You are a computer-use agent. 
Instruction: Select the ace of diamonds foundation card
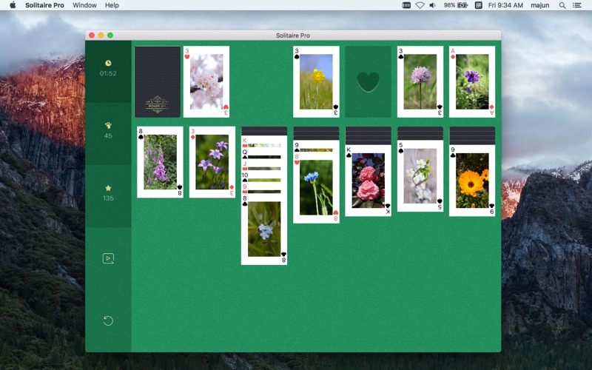tap(472, 81)
